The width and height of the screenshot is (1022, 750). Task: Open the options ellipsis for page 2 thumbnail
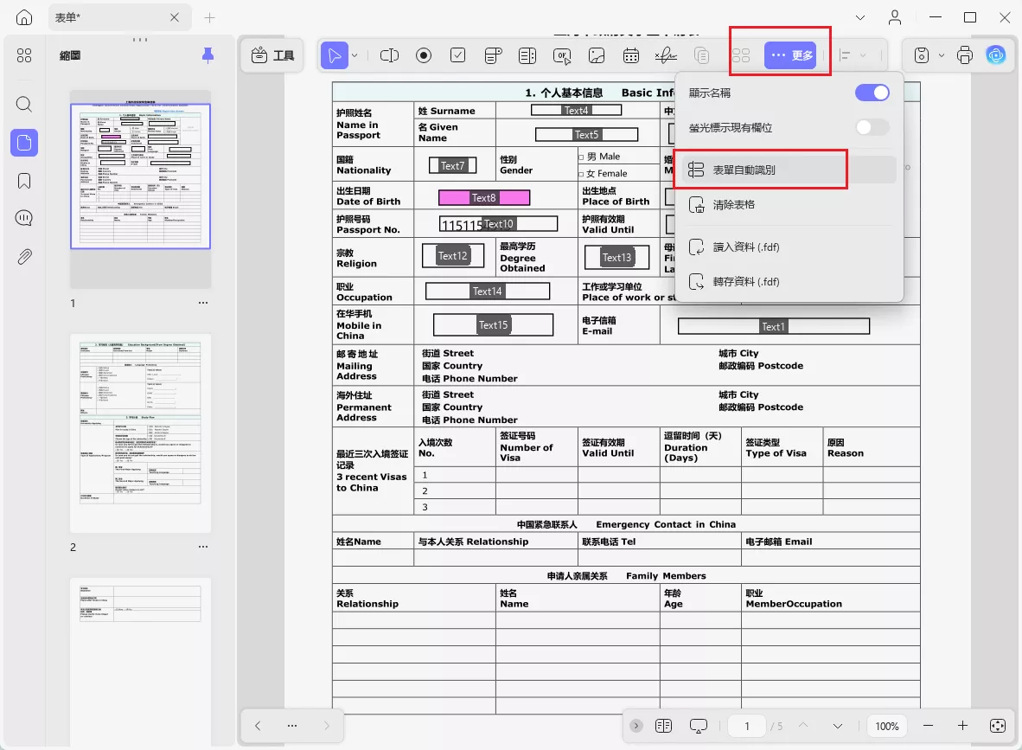click(203, 547)
